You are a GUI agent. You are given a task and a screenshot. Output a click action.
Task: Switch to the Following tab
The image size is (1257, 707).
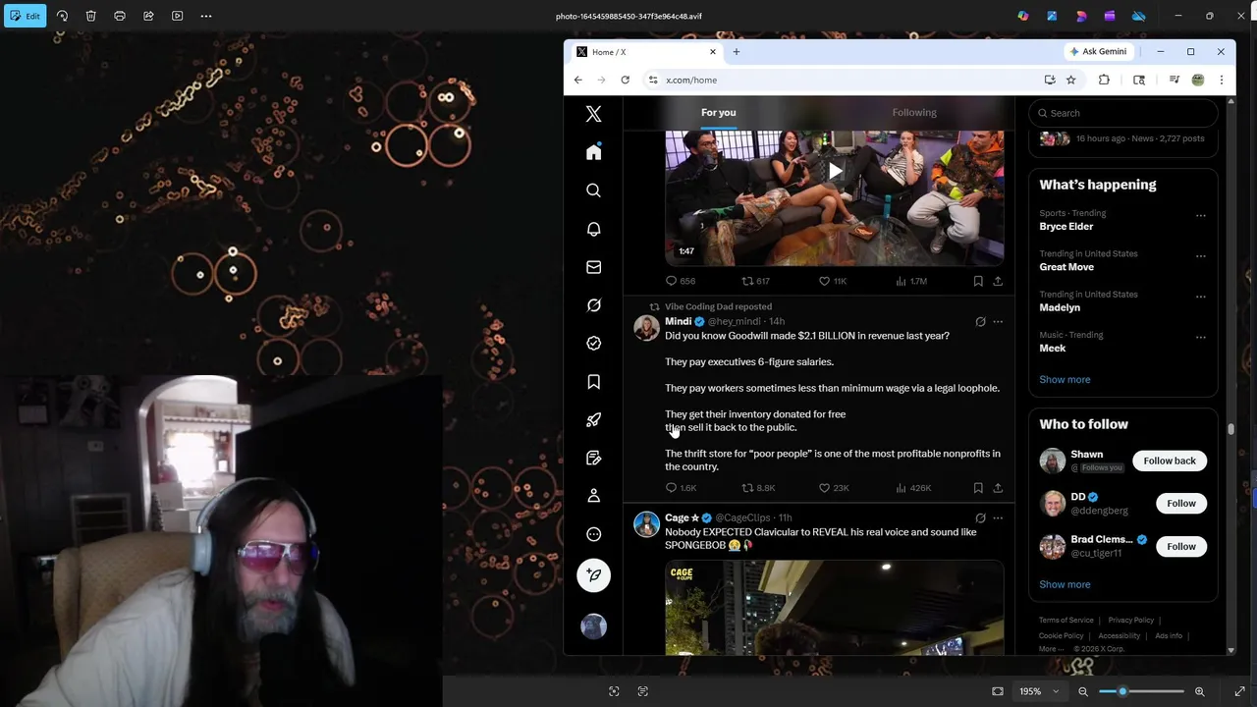914,113
